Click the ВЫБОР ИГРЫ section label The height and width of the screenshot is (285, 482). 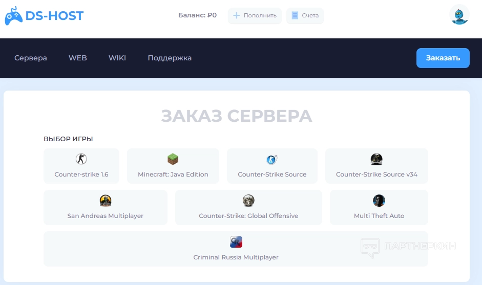(68, 139)
